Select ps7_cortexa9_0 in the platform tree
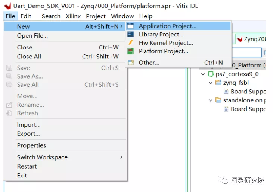273x192 pixels. point(237,74)
